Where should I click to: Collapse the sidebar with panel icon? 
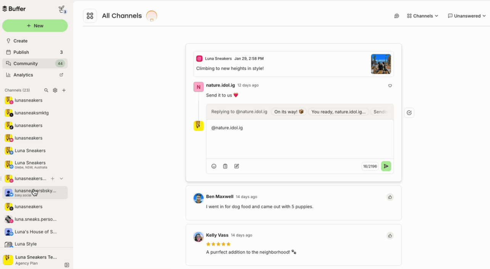point(67,265)
